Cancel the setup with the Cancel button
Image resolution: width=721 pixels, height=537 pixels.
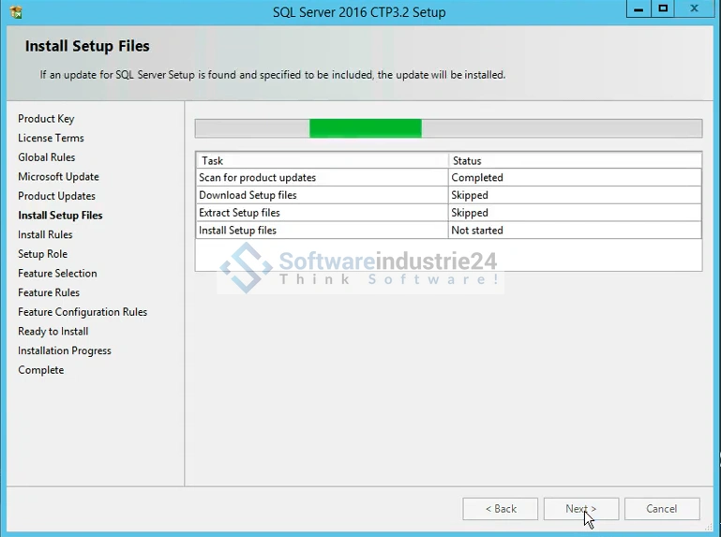661,509
